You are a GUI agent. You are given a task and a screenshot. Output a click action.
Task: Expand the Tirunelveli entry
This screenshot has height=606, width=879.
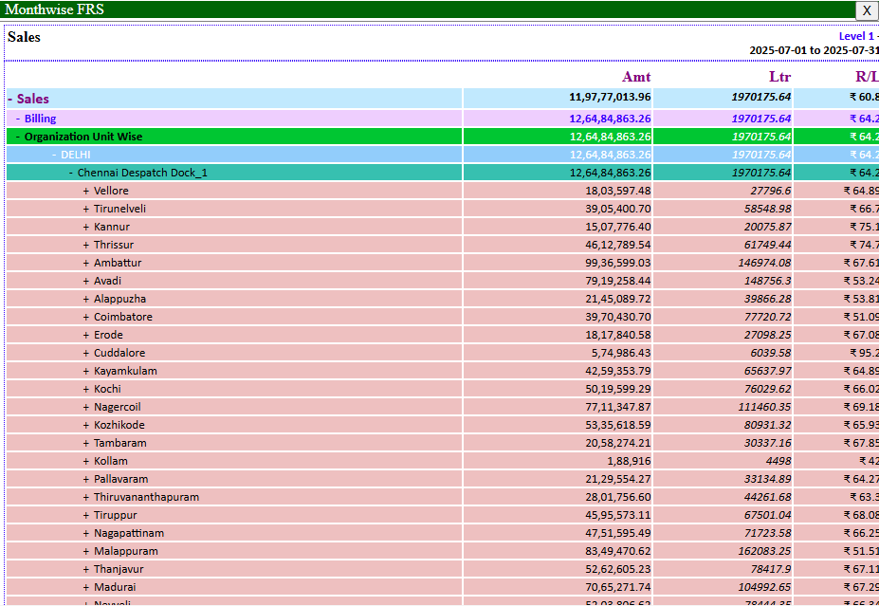(x=86, y=210)
